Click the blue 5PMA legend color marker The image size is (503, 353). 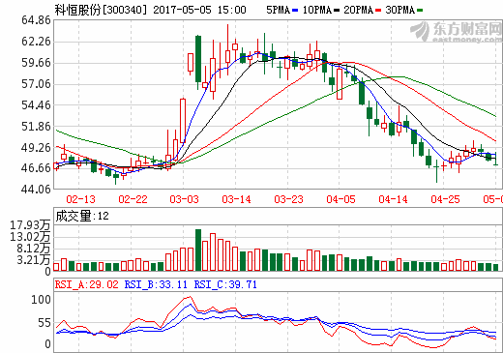pyautogui.click(x=295, y=11)
